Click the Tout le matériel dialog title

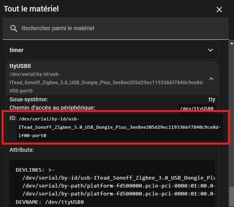coord(31,9)
